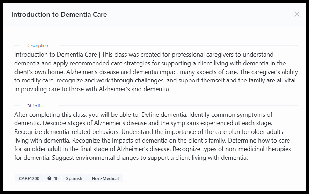
Task: Select the CARE1200 course code tag
Action: 29,178
